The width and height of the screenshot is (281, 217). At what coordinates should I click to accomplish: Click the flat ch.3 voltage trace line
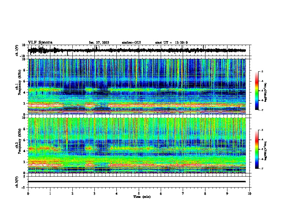coord(137,182)
